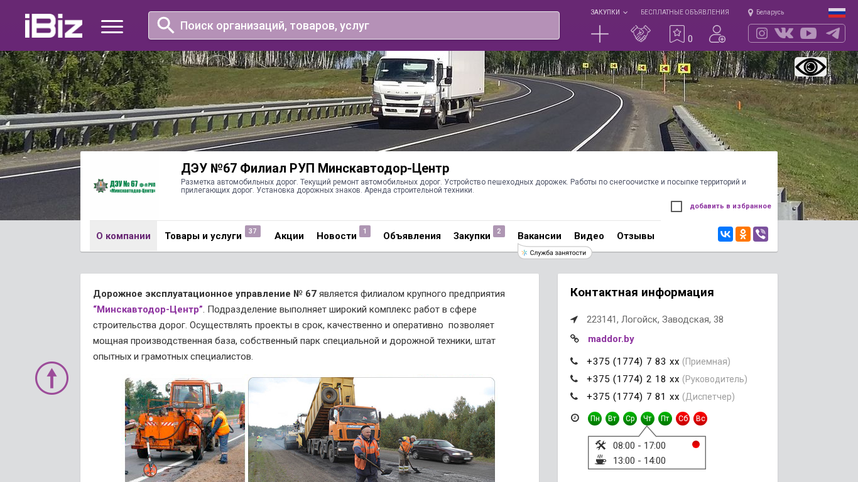Select Wednesday (Ср) working hours

[x=630, y=419]
